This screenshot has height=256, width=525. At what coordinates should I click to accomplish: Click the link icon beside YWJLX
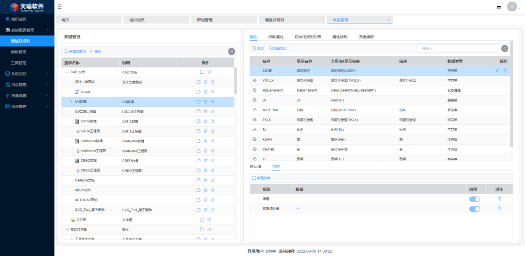(x=254, y=80)
